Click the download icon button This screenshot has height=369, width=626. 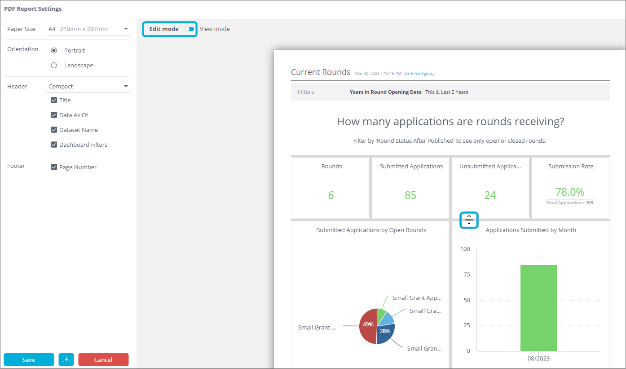pos(66,360)
